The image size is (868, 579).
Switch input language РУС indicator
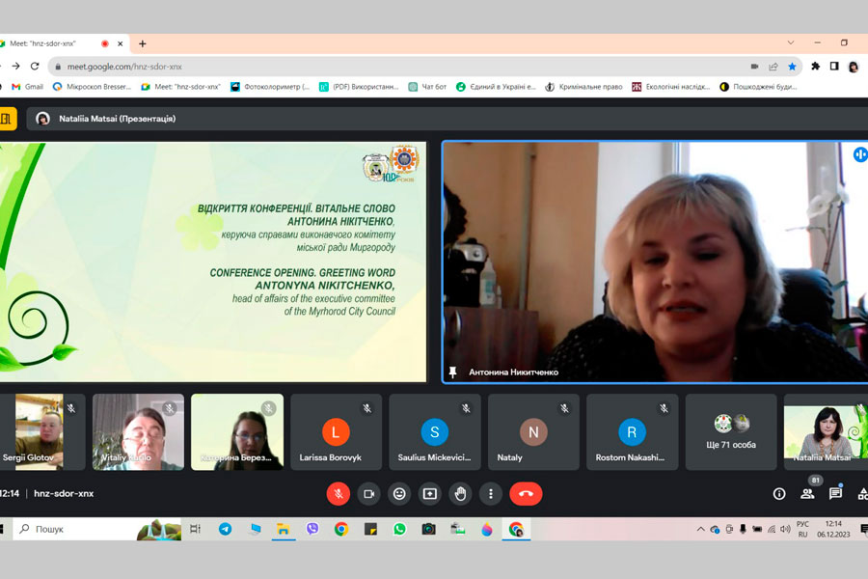[x=802, y=529]
